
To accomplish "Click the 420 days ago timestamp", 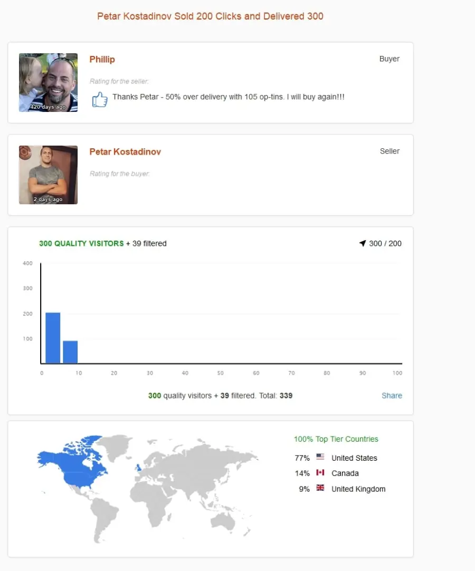I will tap(48, 107).
